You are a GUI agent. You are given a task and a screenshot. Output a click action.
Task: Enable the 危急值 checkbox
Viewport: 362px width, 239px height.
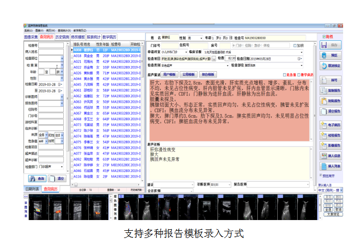(285, 74)
